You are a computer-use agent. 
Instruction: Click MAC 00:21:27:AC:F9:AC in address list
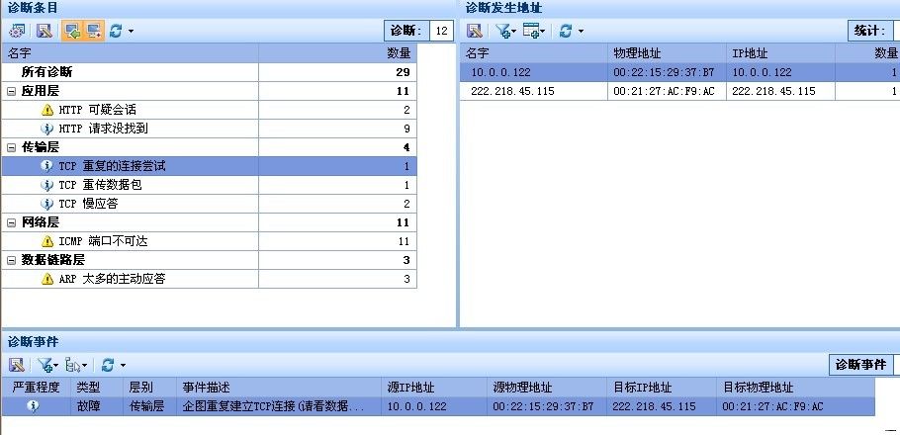(x=664, y=91)
